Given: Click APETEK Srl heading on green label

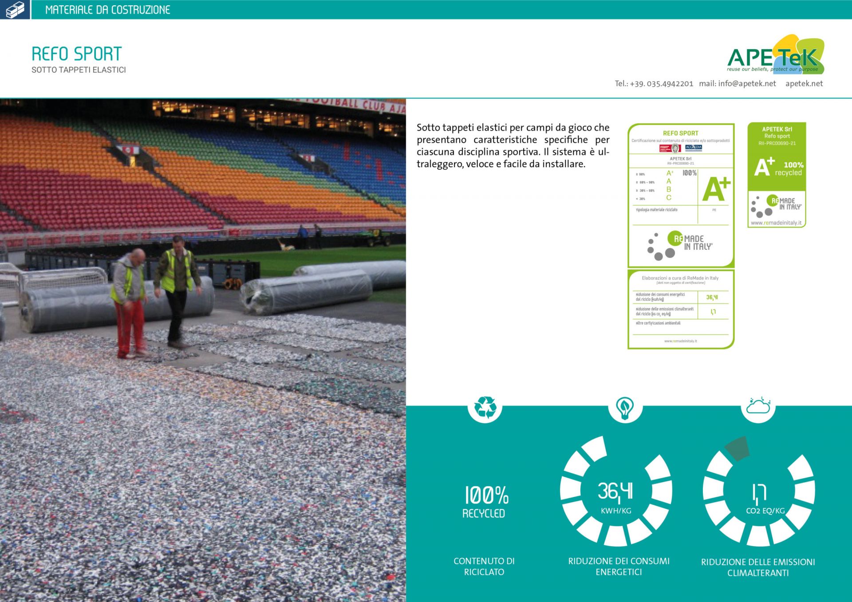Looking at the screenshot, I should [777, 129].
